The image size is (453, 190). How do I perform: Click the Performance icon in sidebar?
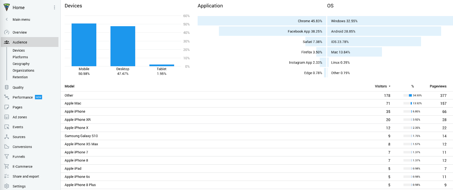click(7, 97)
